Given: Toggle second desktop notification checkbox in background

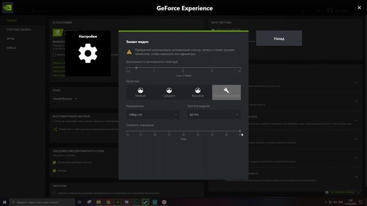Looking at the screenshot, I should click(54, 171).
